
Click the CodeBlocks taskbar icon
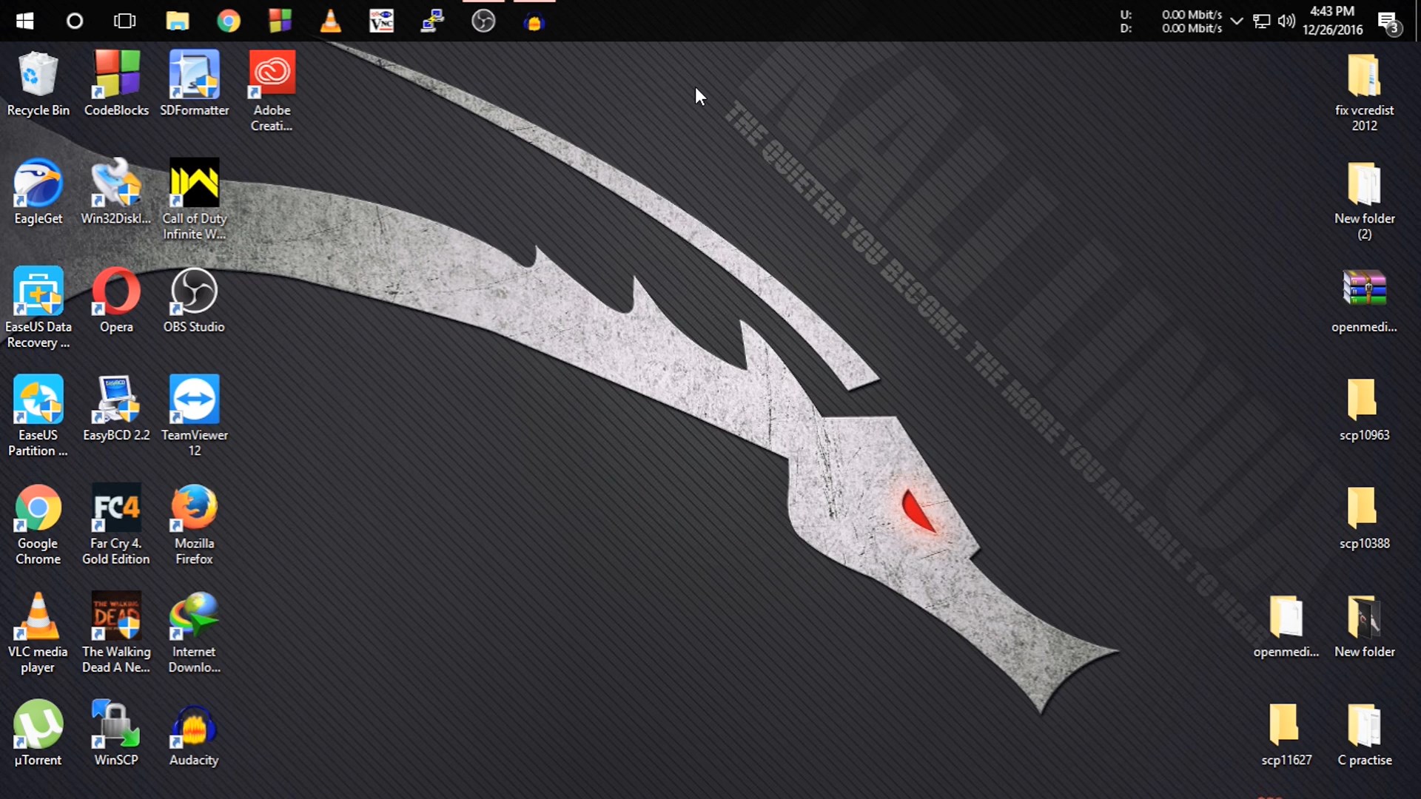click(280, 21)
